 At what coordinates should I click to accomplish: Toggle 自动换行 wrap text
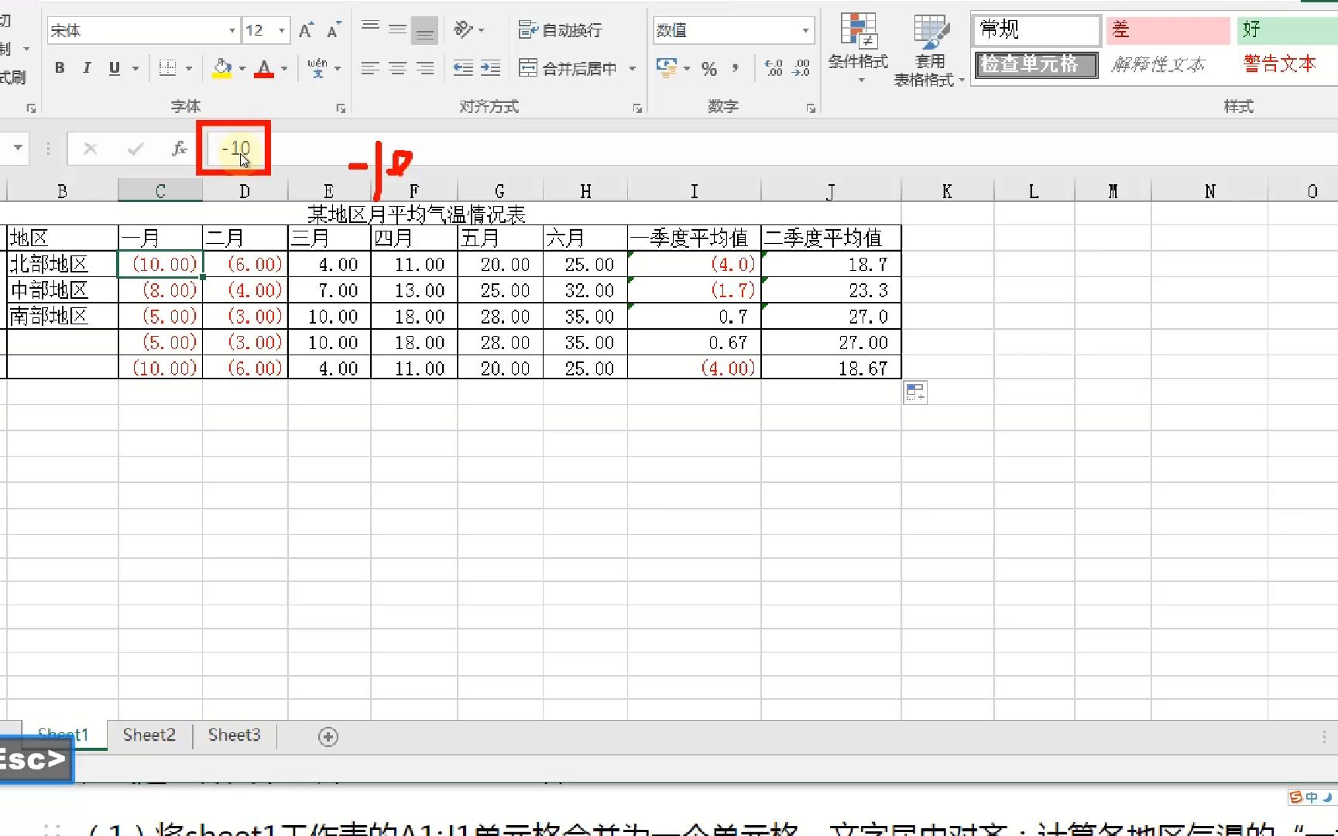click(561, 30)
